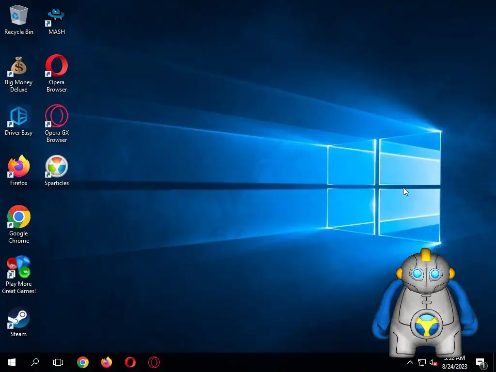Expand the hidden system tray icons
Viewport: 496px width, 372px height.
coord(410,362)
